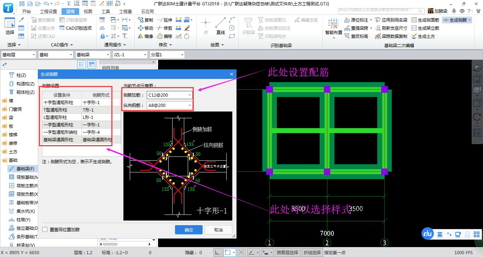Click the Undo arrow icon

click(46, 4)
